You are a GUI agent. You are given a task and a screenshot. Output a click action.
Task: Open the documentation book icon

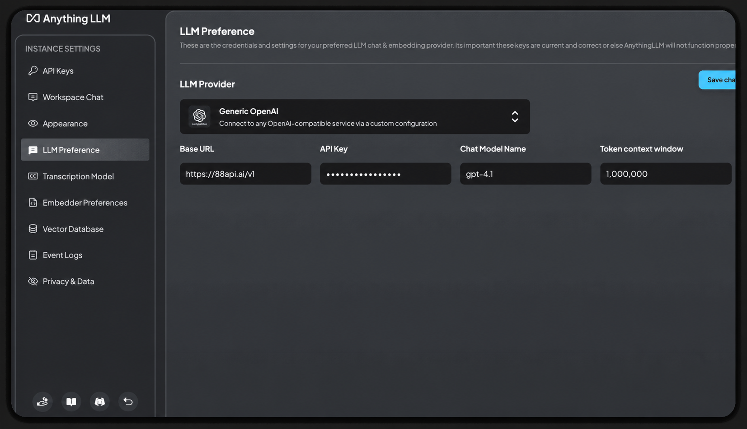(x=71, y=401)
